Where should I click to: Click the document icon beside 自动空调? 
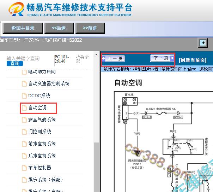24,108
